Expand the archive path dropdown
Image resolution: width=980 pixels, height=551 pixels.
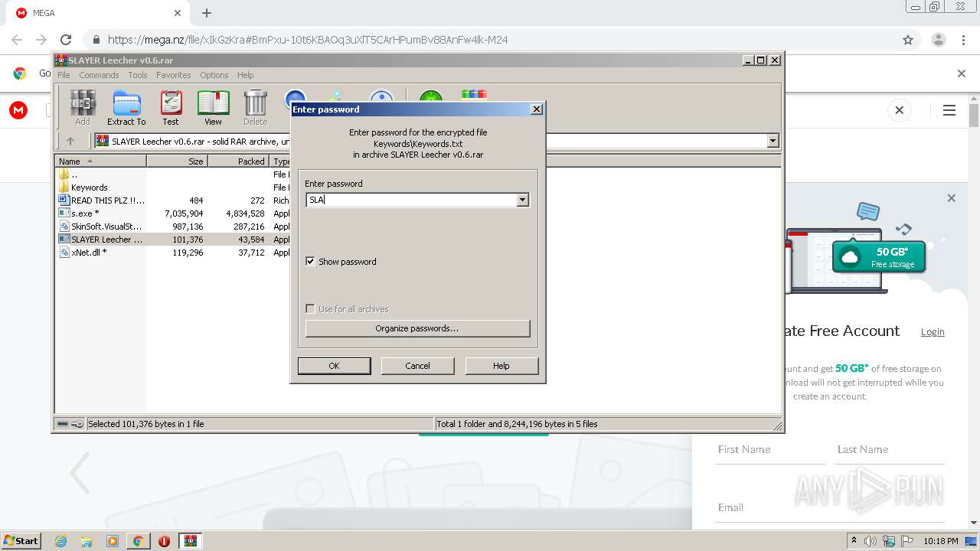pyautogui.click(x=773, y=141)
